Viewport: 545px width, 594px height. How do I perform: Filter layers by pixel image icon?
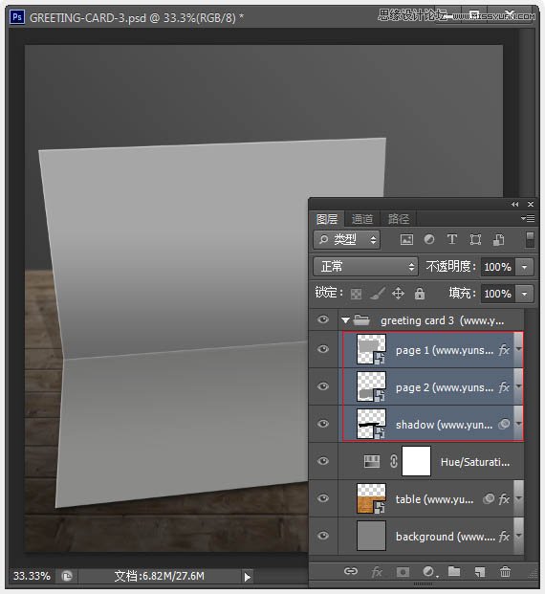coord(406,239)
